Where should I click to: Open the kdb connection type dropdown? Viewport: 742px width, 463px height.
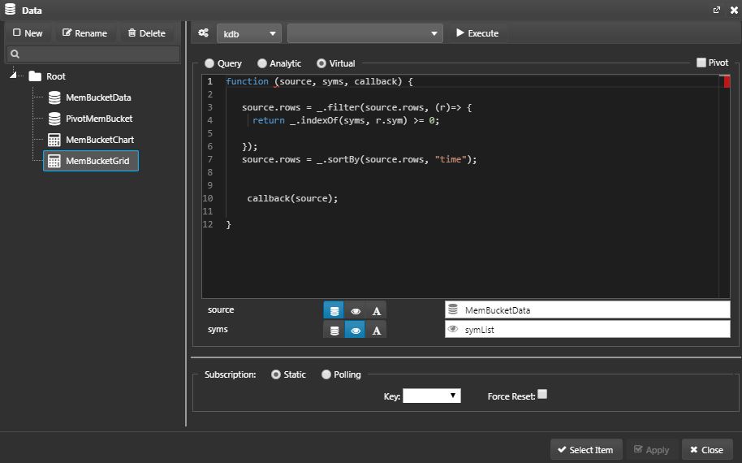pos(249,33)
